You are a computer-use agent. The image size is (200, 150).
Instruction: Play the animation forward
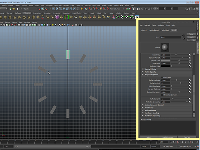186,142
